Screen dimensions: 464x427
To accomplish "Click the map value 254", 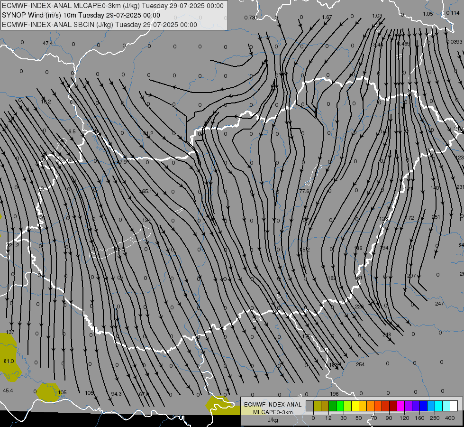I will (360, 364).
